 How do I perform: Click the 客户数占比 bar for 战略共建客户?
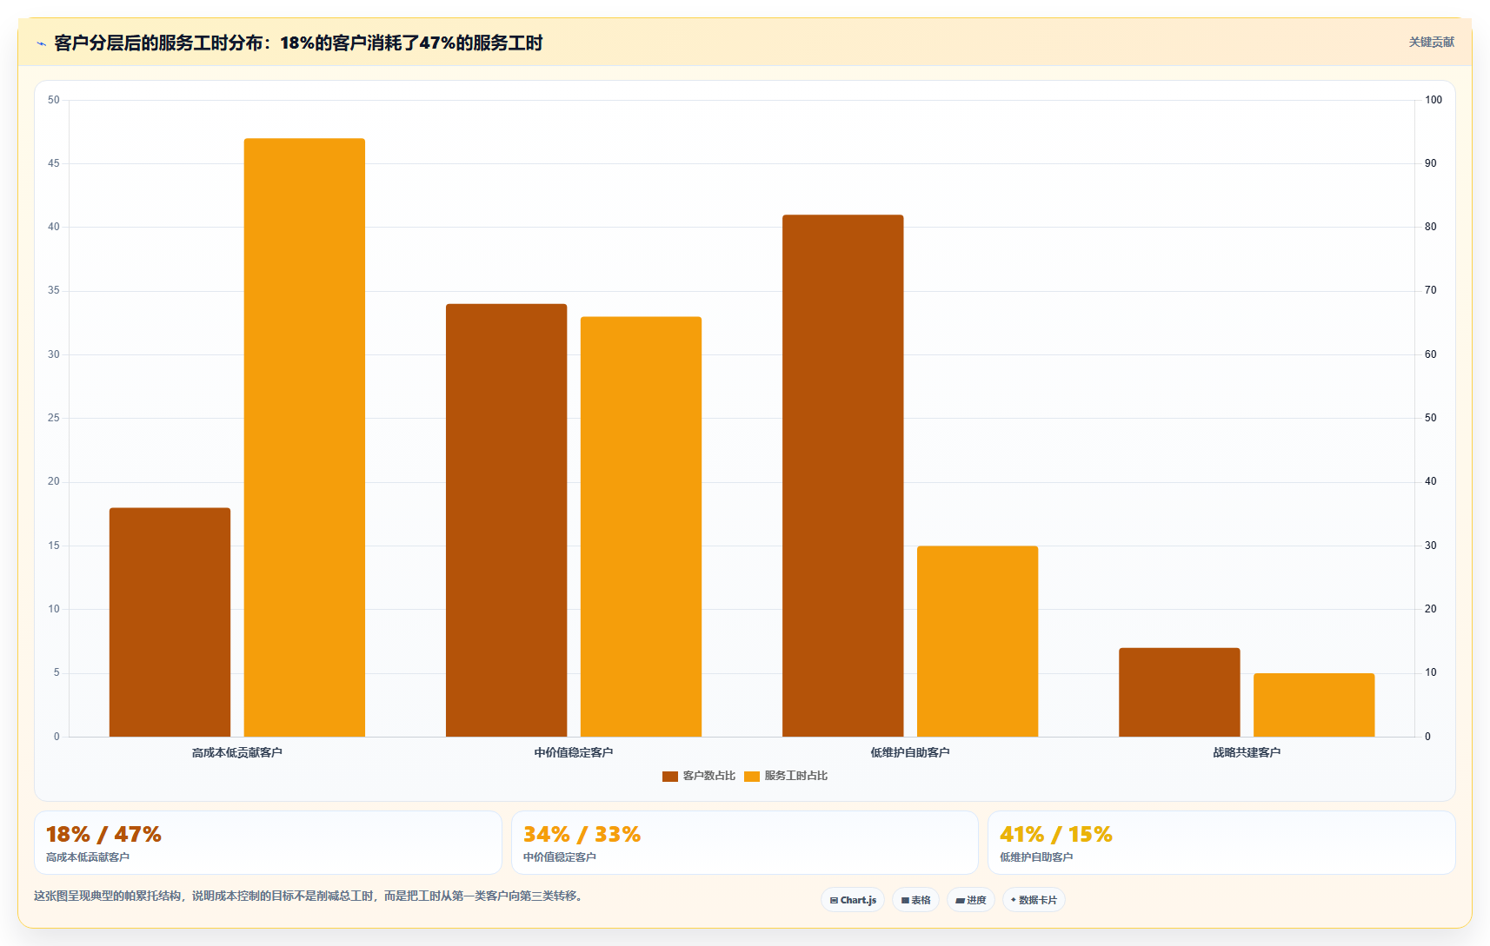[1179, 692]
